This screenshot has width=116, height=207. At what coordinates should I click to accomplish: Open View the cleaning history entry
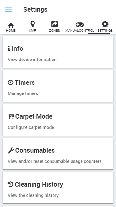[x=33, y=195]
